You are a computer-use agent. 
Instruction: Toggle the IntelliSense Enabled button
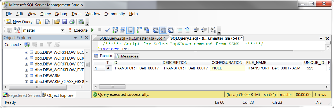pyautogui.click(x=130, y=30)
